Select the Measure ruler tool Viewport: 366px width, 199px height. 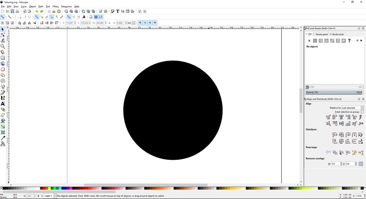[x=3, y=52]
